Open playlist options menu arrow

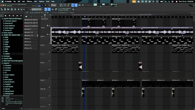coord(25,13)
